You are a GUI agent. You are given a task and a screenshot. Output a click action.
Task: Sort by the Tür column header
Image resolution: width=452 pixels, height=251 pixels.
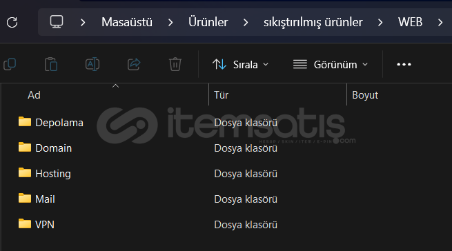221,95
